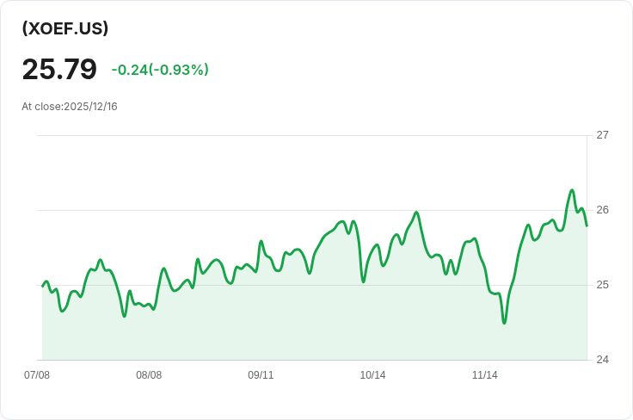Click the 09/11 date axis label
Image resolution: width=633 pixels, height=420 pixels.
[261, 375]
